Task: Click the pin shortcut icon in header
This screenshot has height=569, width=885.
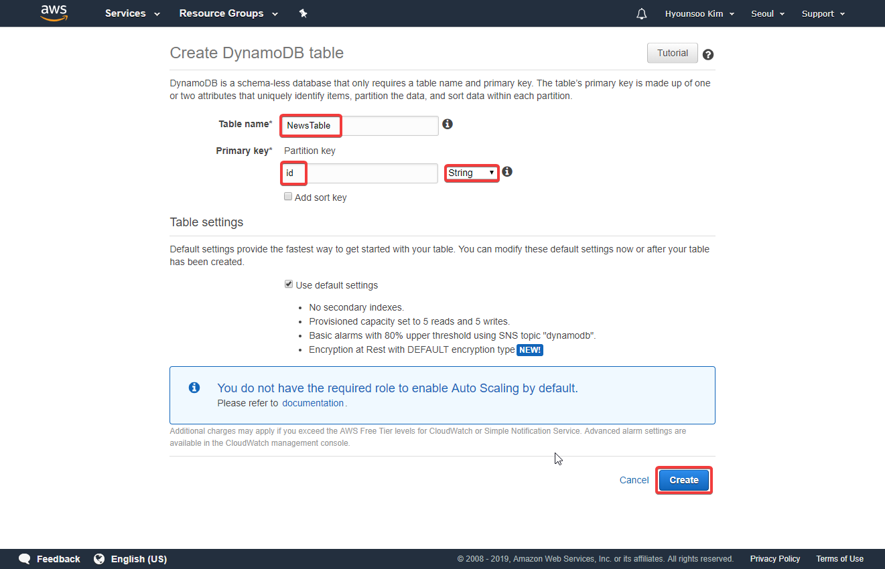Action: [303, 13]
